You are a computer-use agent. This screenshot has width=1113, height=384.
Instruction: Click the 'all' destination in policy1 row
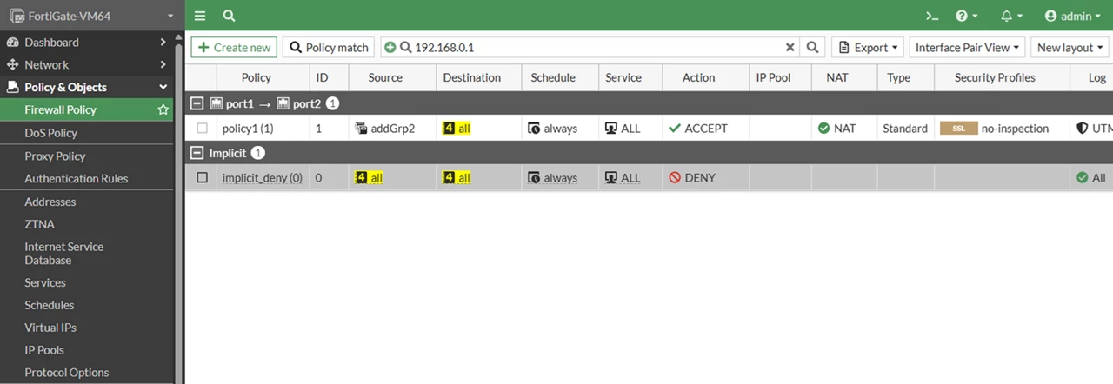[457, 128]
